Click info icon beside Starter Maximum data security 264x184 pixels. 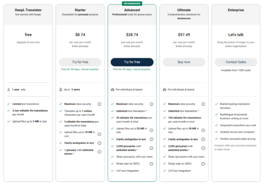99,104
